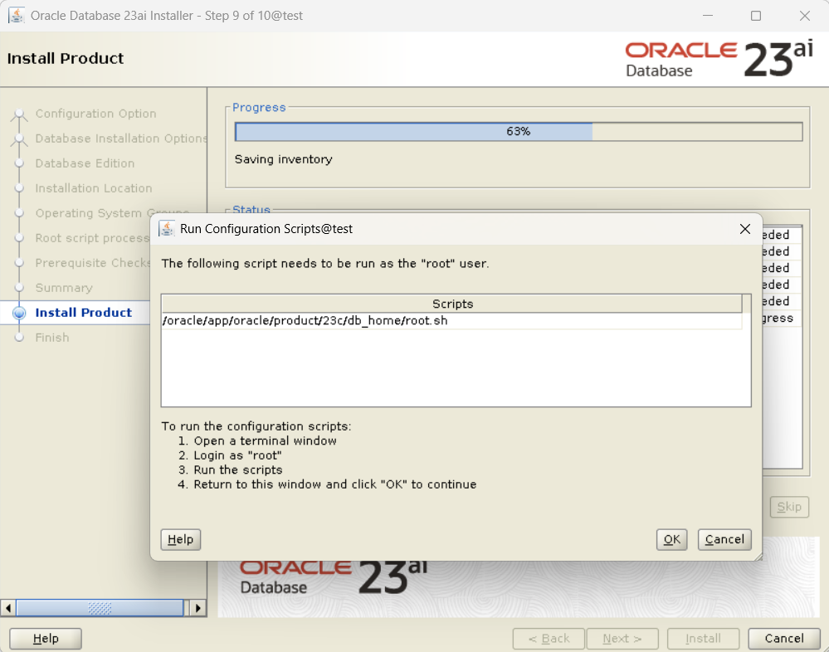Click the Scripts column header

(x=451, y=304)
